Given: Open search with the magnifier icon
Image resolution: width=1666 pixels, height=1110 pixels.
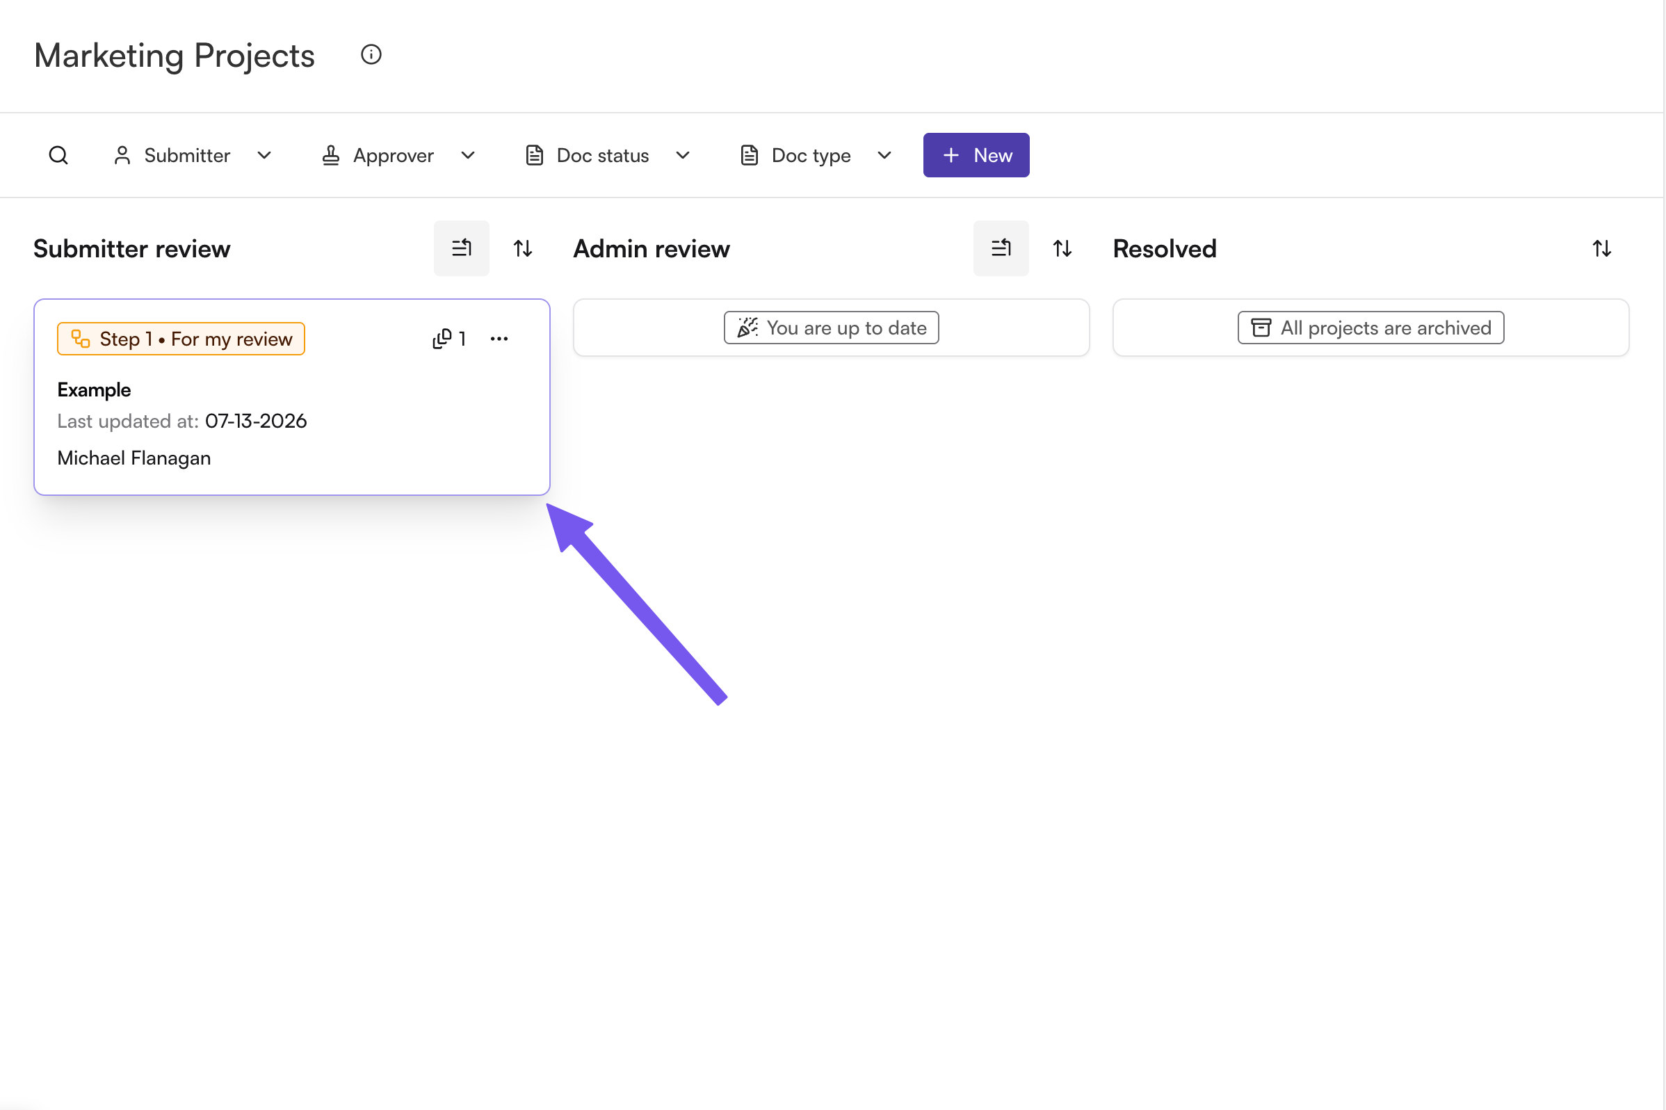Looking at the screenshot, I should (58, 155).
